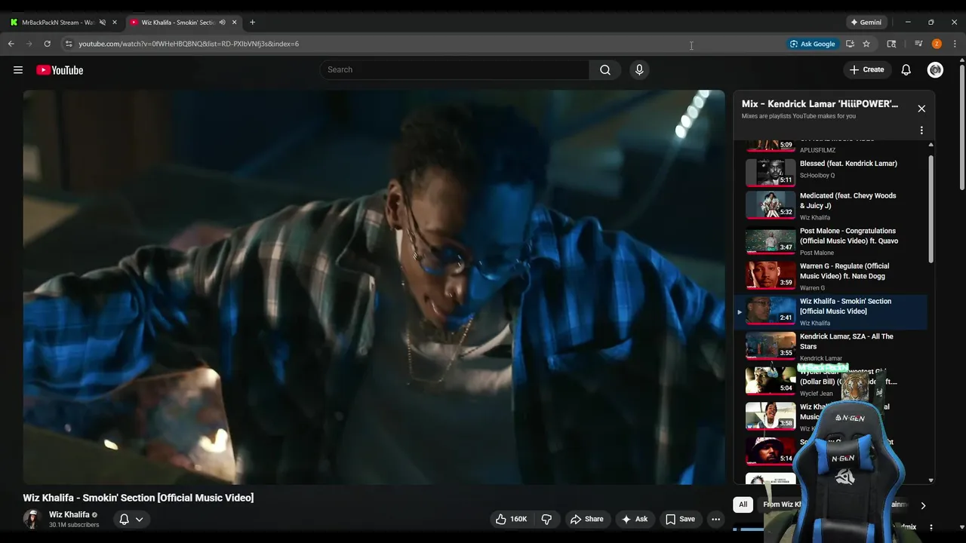This screenshot has height=543, width=966.
Task: Open the Ask AI button
Action: [634, 519]
